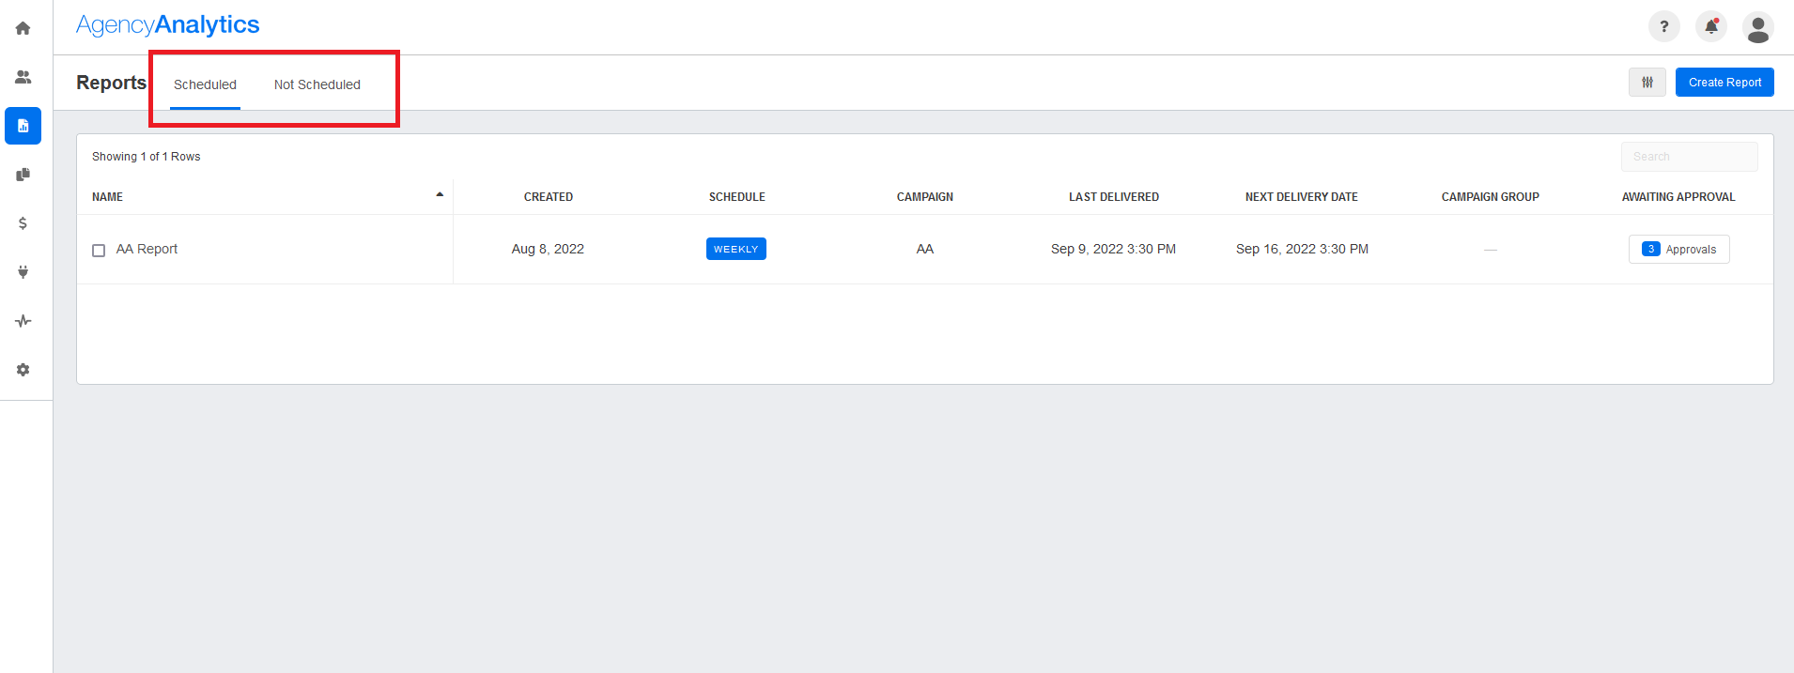Select the Reports icon in sidebar
The width and height of the screenshot is (1794, 673).
(23, 126)
